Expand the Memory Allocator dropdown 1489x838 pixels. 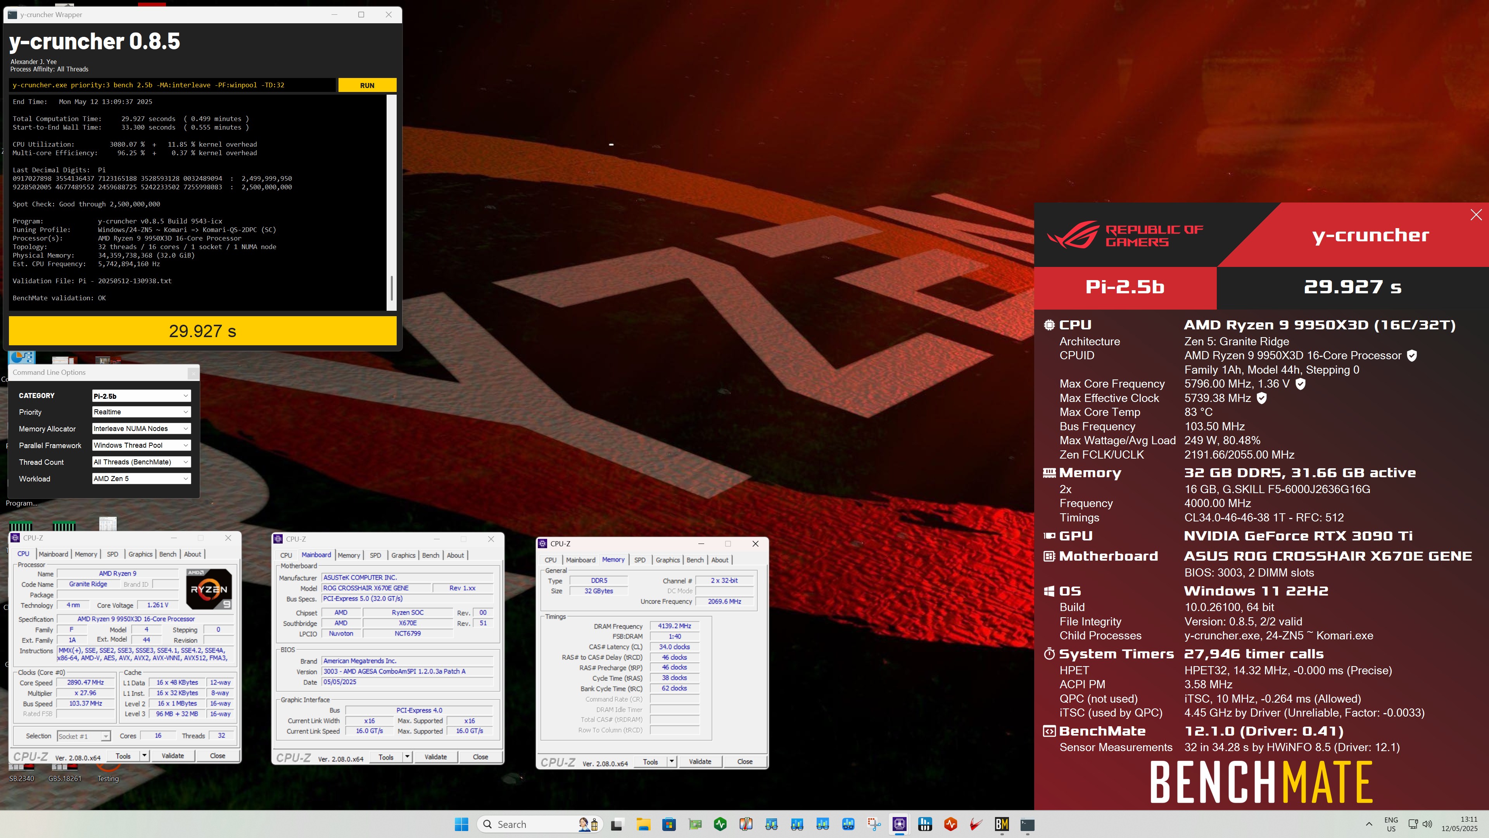141,429
